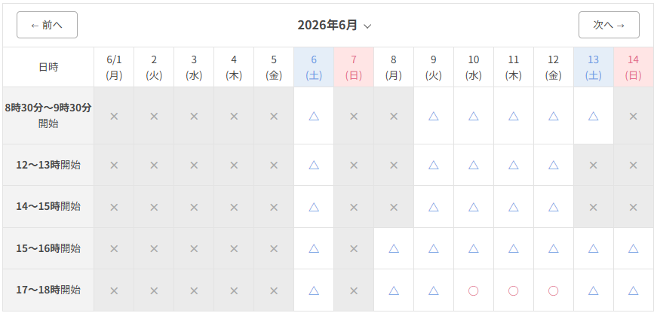
Task: Click the 15~16時開始 row label
Action: point(48,248)
